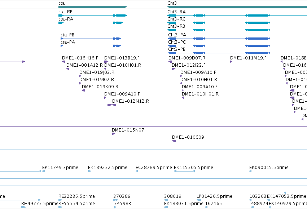Image resolution: width=307 pixels, height=209 pixels.
Task: Click the DME1-001A12.R label
Action: point(84,65)
